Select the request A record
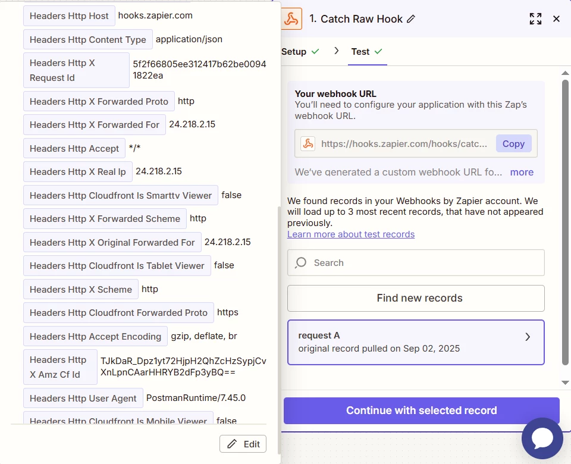 click(416, 343)
